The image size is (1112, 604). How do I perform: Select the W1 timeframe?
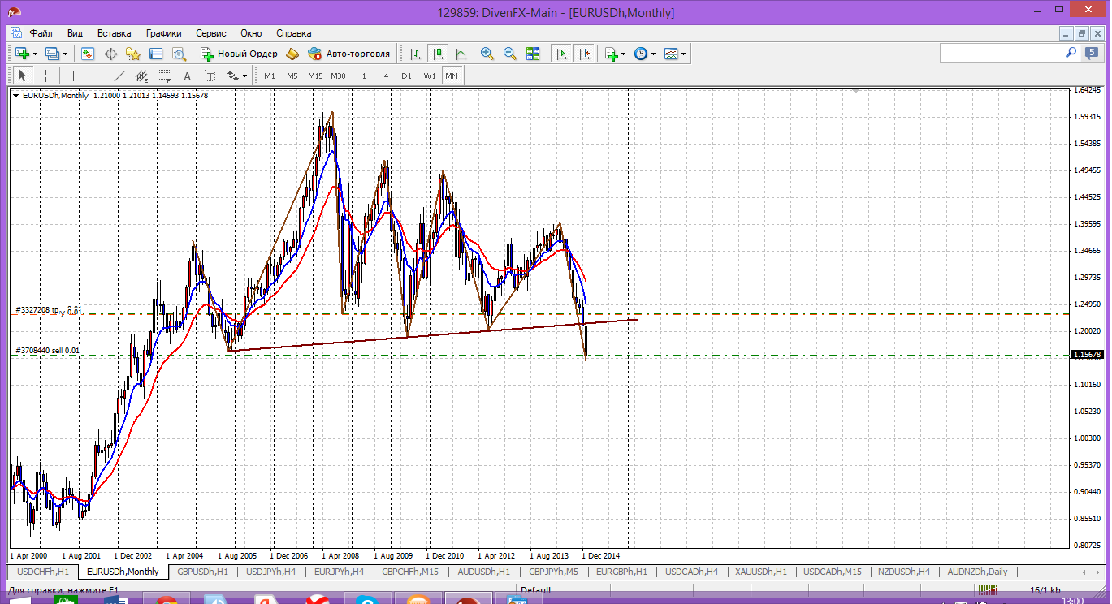click(429, 75)
